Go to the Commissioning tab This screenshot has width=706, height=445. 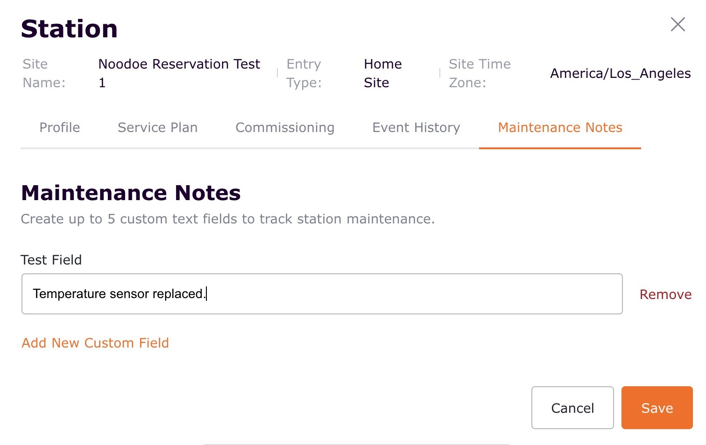click(285, 127)
